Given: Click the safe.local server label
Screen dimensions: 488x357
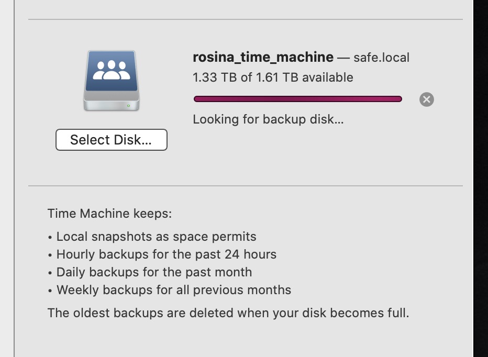Looking at the screenshot, I should tap(382, 57).
